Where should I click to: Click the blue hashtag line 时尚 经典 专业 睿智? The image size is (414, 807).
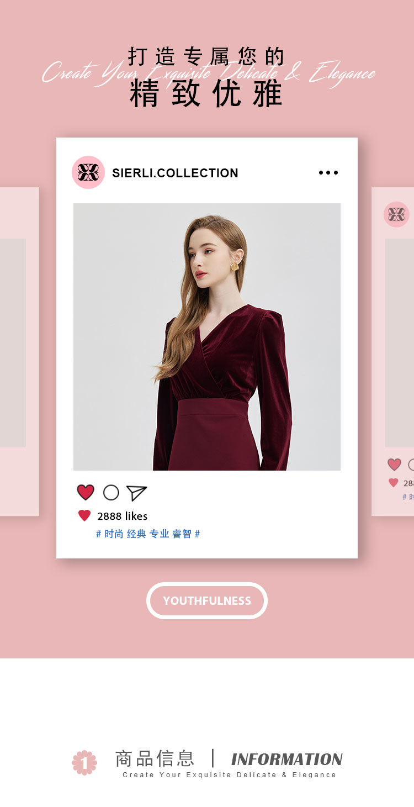tap(148, 534)
